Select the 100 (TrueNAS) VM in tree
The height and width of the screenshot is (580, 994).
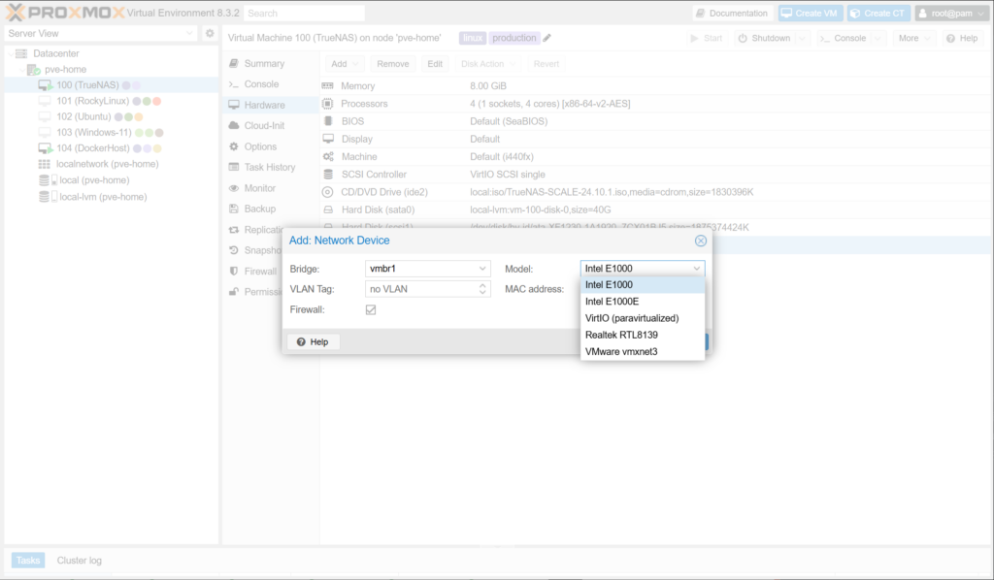(x=86, y=85)
